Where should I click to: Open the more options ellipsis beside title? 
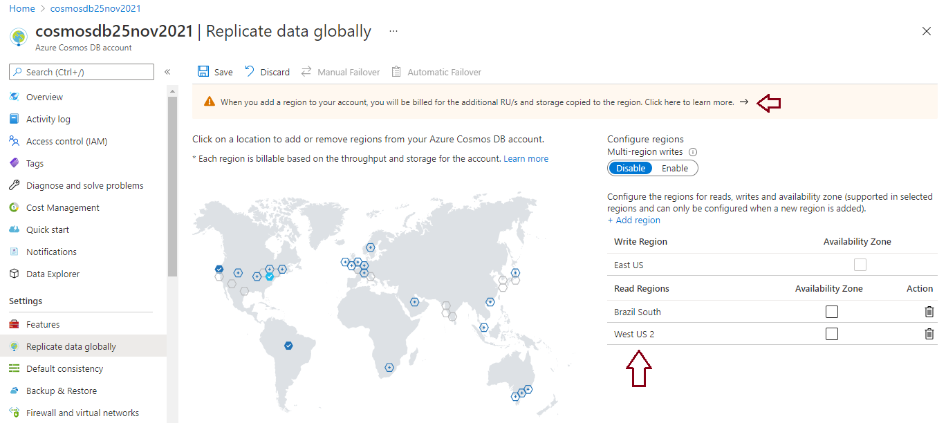[x=393, y=31]
